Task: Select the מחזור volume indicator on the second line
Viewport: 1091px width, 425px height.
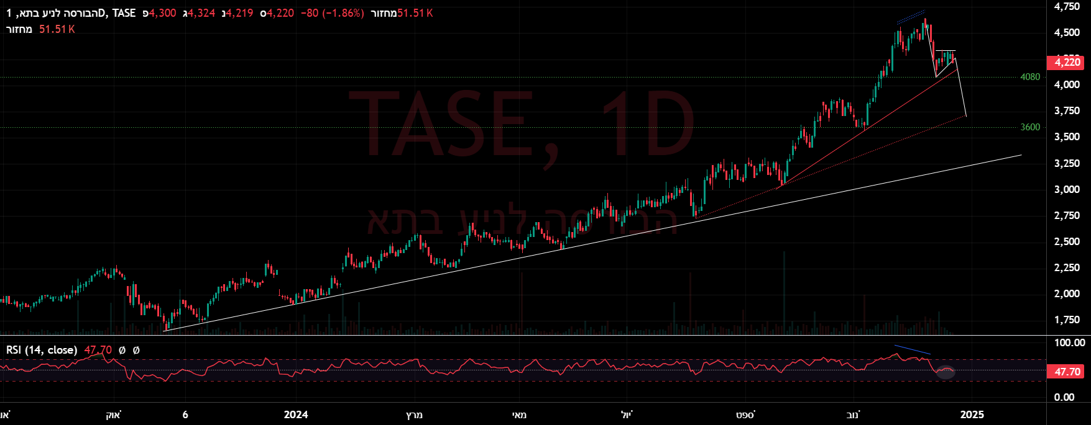Action: coord(19,29)
